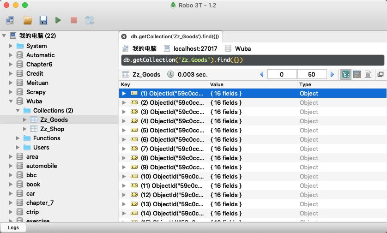Expand the Zz_Shop collection node

(x=24, y=129)
